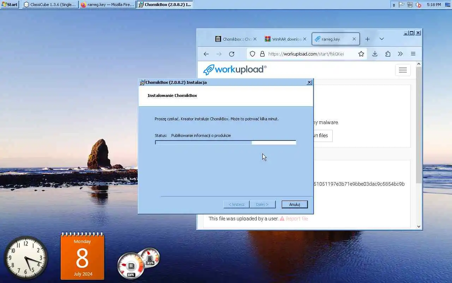
Task: Close the WinRAR download tab
Action: [305, 39]
